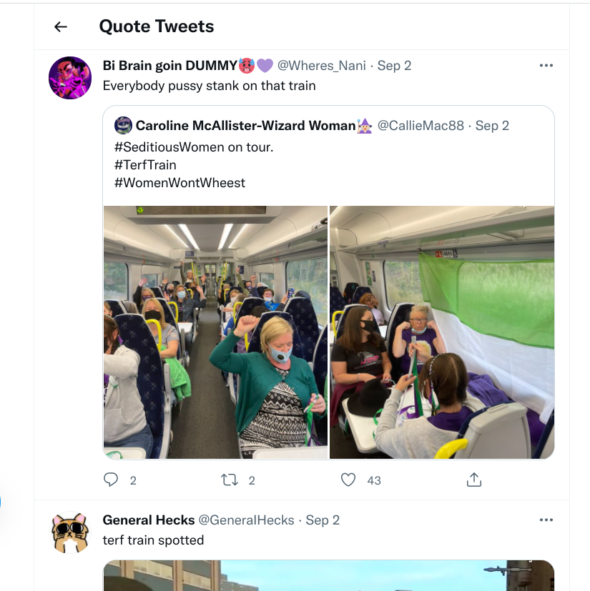Click the Quote Tweets page heading

pyautogui.click(x=157, y=27)
